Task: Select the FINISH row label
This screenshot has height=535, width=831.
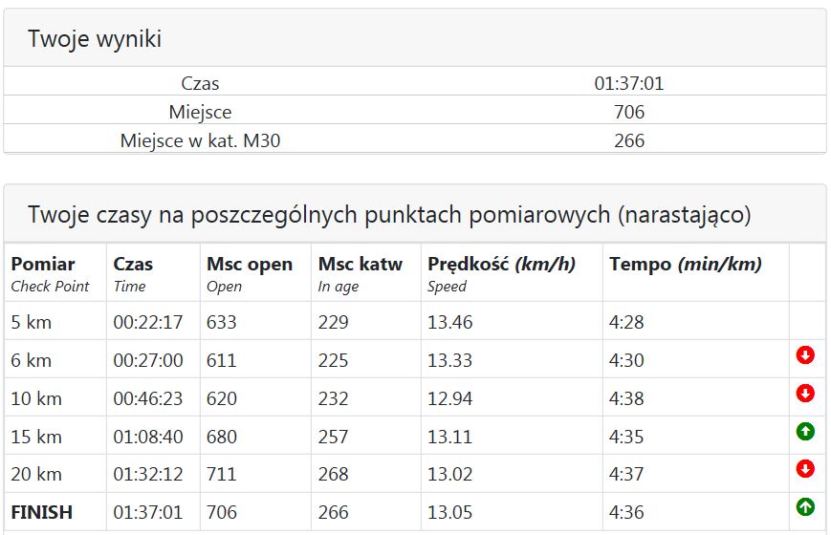Action: pyautogui.click(x=42, y=513)
